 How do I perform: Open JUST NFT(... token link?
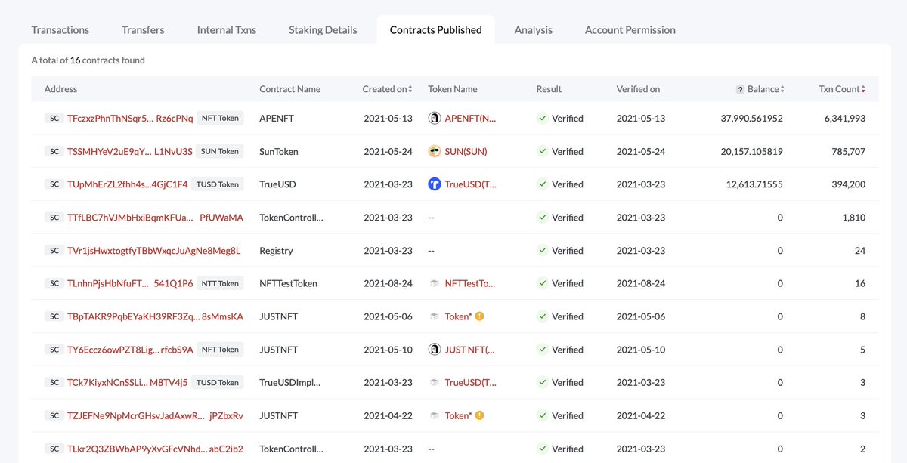coord(470,350)
